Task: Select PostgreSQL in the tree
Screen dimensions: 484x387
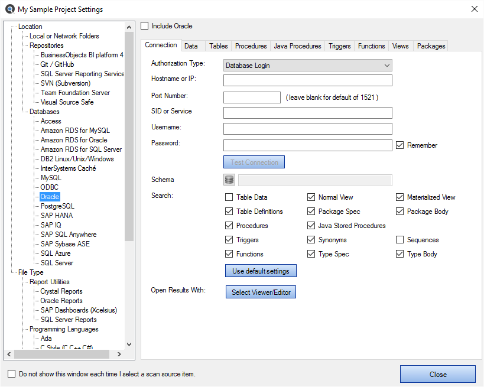Action: [x=57, y=206]
